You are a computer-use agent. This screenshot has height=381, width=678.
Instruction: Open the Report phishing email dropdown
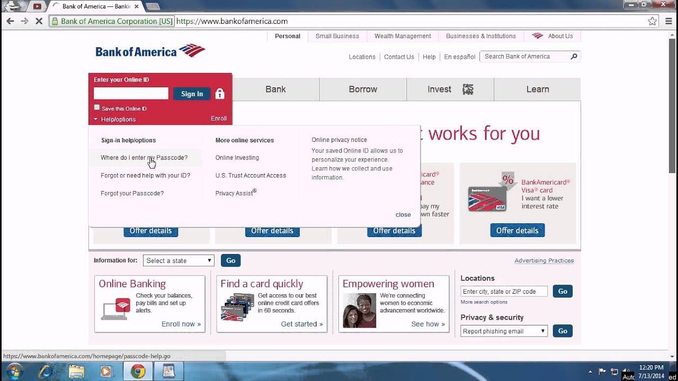click(504, 331)
